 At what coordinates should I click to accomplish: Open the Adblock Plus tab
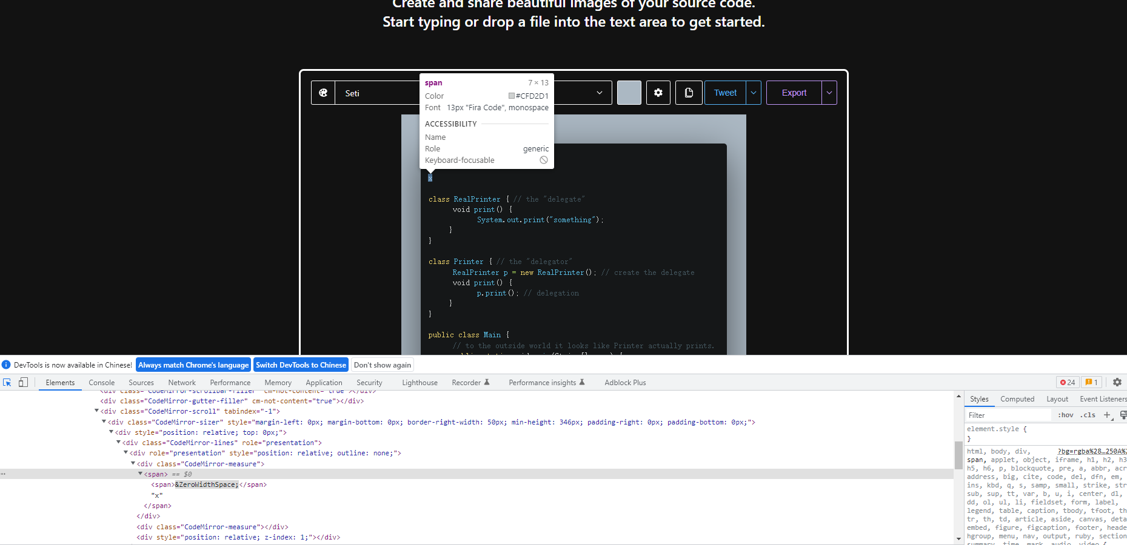pyautogui.click(x=625, y=382)
